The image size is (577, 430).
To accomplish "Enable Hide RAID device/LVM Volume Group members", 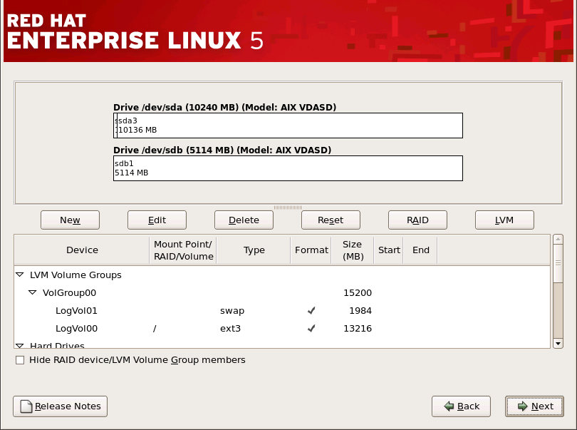I will click(20, 360).
